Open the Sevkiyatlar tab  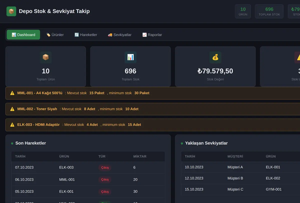click(x=119, y=35)
